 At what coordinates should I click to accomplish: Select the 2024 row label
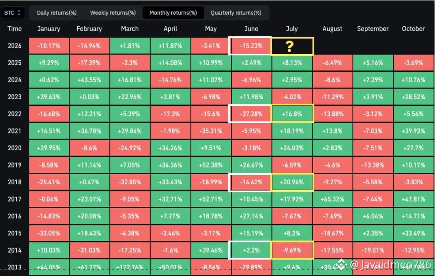coord(14,80)
